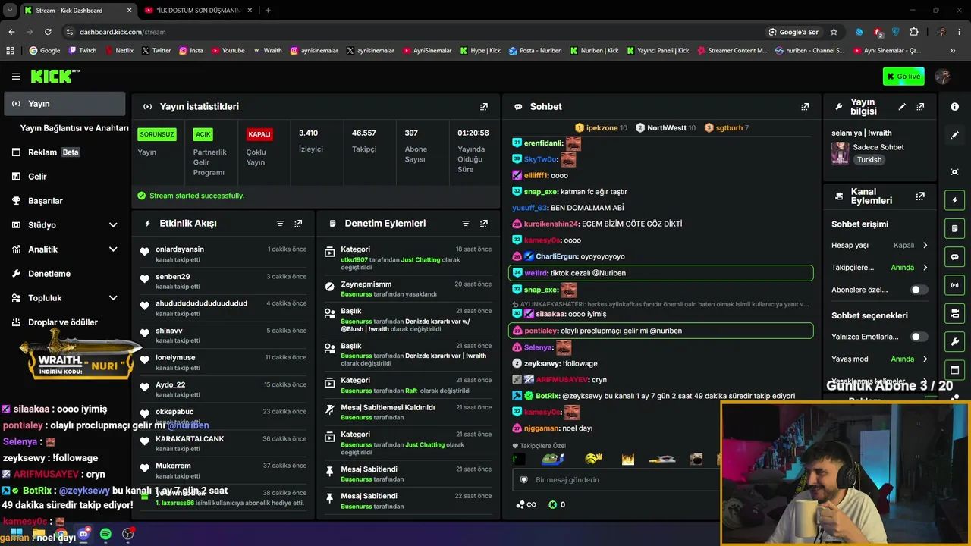The image size is (971, 546).
Task: Open the Reklam Beta sidebar item
Action: 64,152
